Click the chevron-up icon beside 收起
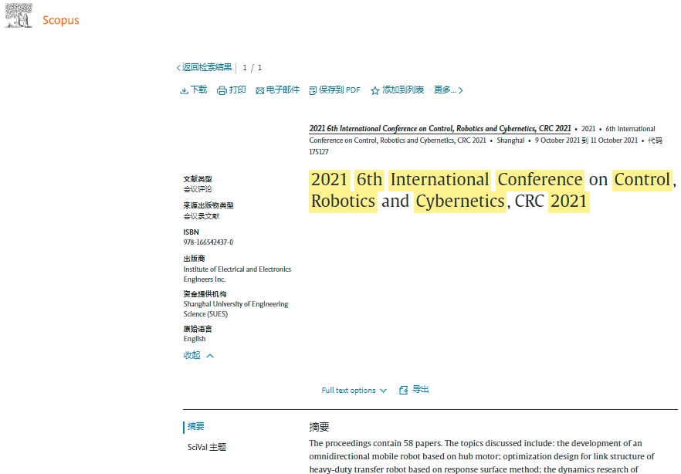Image resolution: width=681 pixels, height=474 pixels. [210, 356]
